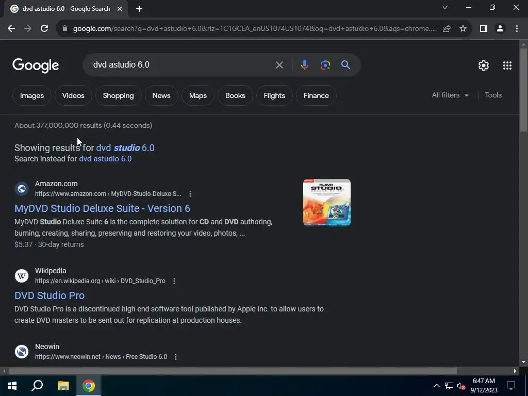Switch to Shopping results
This screenshot has height=396, width=528.
coord(118,95)
